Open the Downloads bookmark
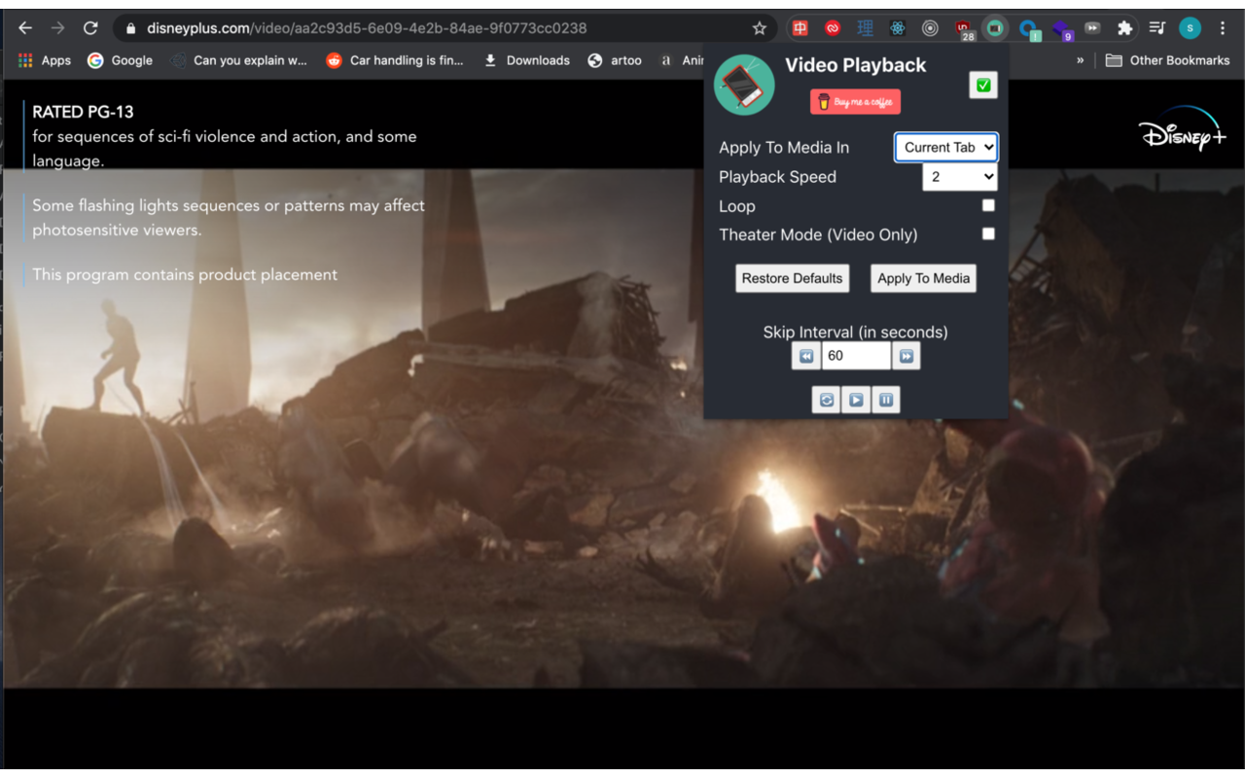The height and width of the screenshot is (778, 1245). [x=526, y=59]
